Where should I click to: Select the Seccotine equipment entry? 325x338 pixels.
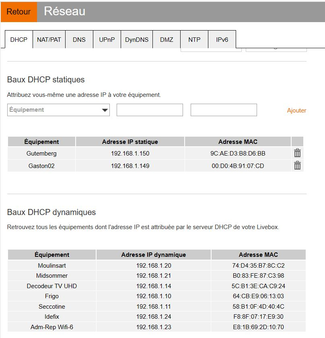pos(52,306)
